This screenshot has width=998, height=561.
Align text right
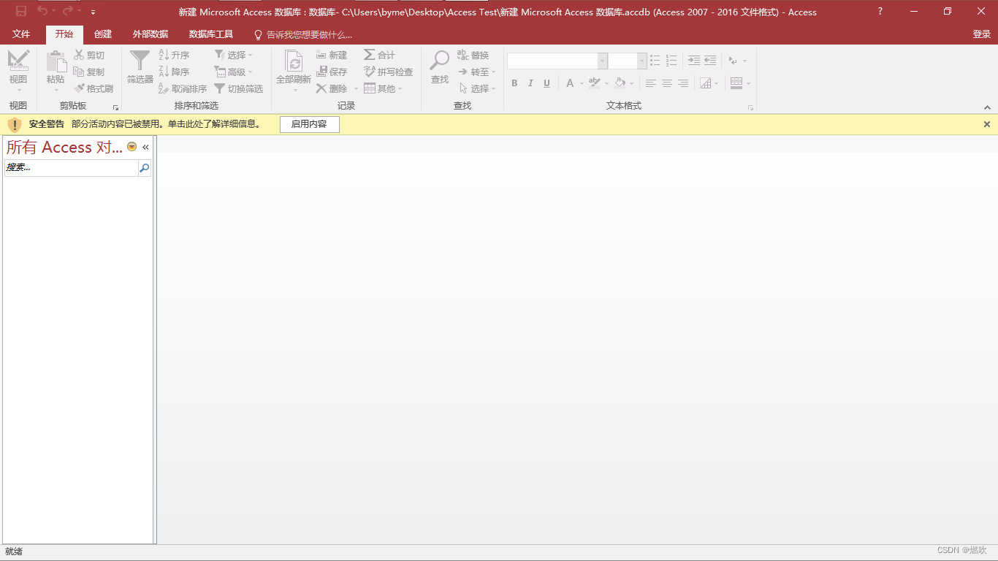coord(682,83)
